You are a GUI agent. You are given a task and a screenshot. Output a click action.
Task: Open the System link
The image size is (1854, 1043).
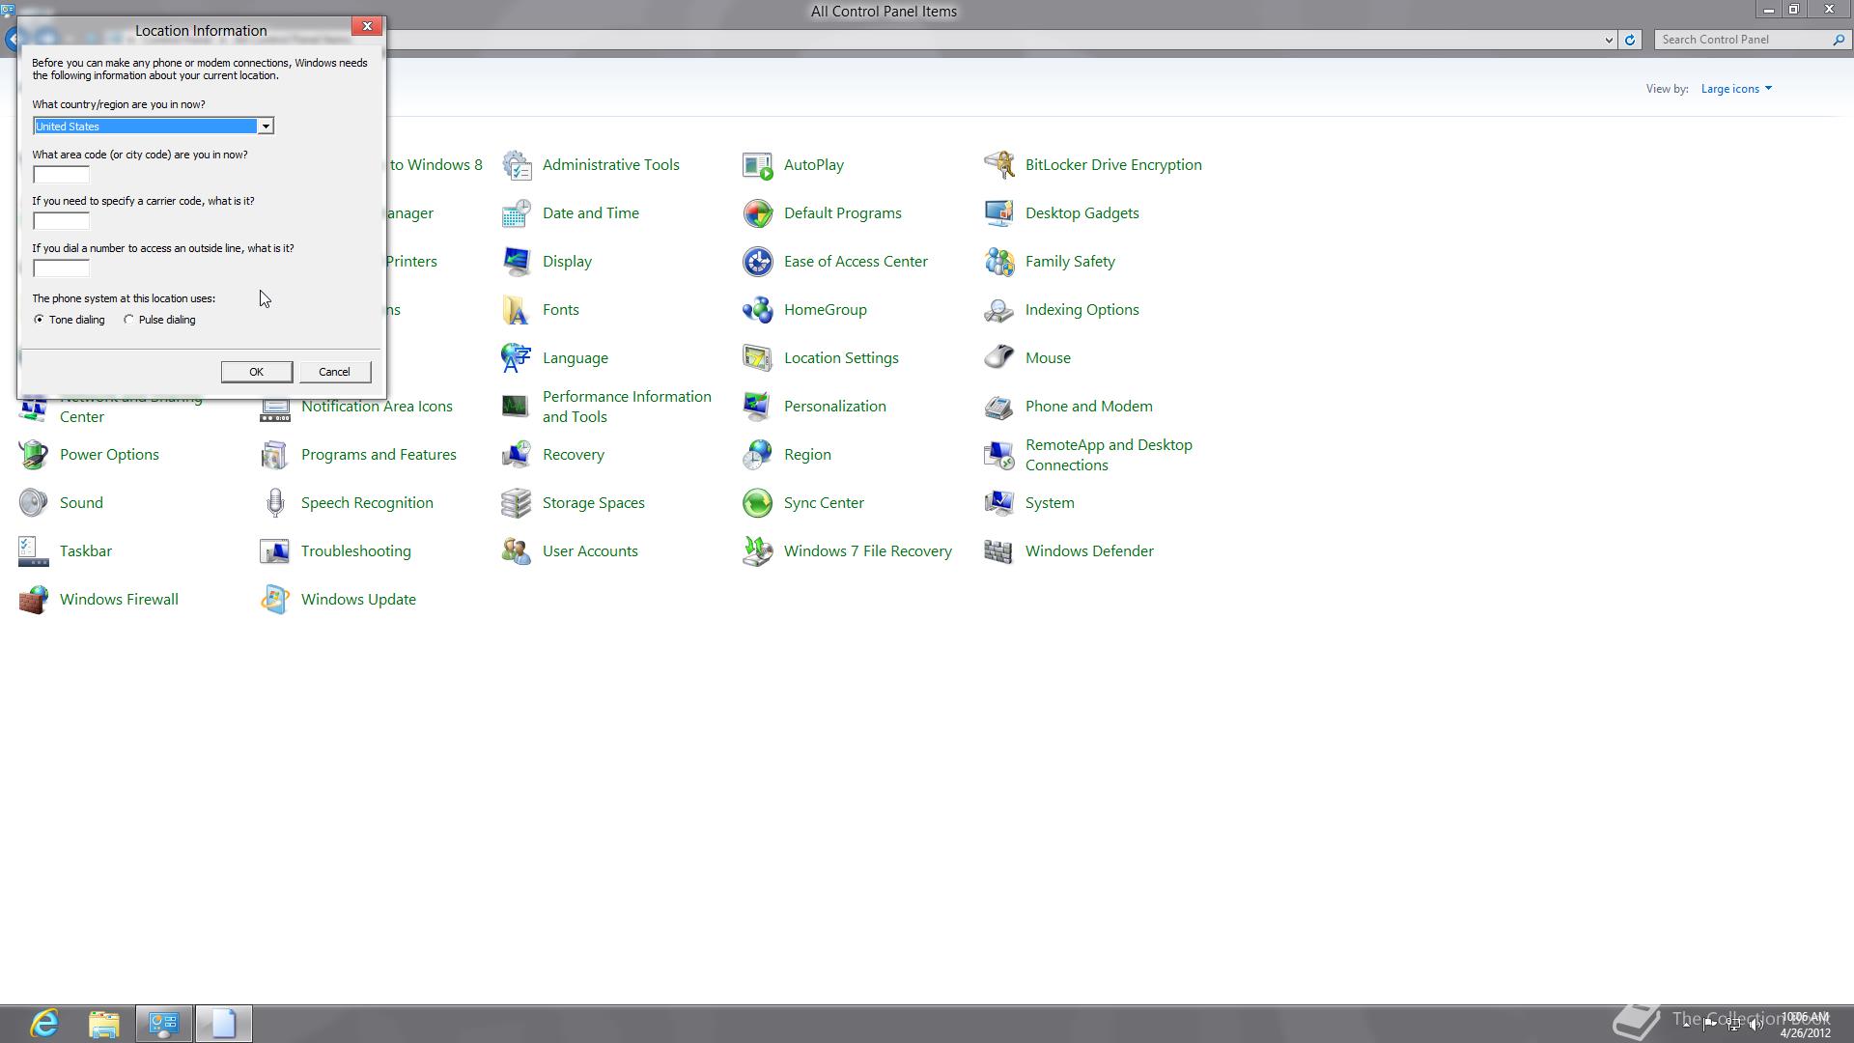[1050, 503]
